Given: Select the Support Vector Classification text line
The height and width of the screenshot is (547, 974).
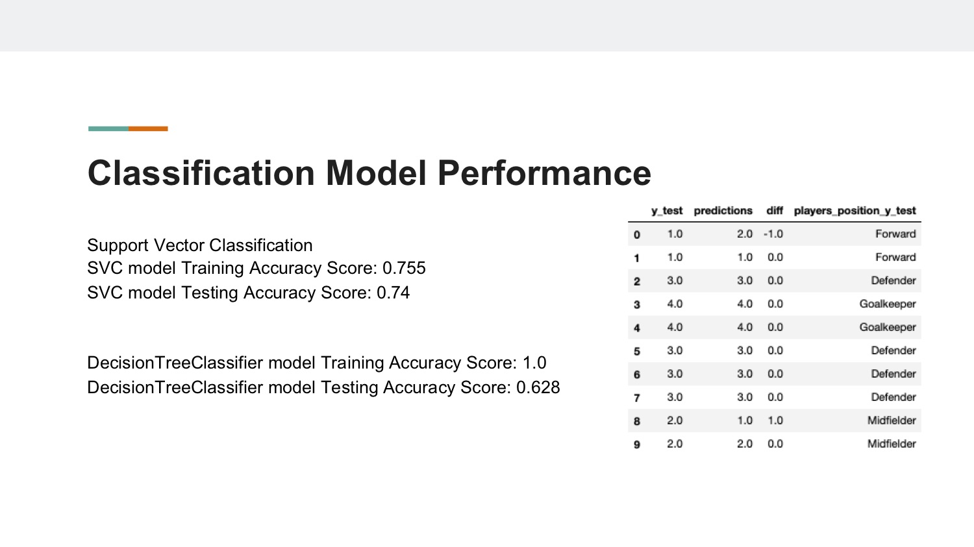Looking at the screenshot, I should click(200, 245).
